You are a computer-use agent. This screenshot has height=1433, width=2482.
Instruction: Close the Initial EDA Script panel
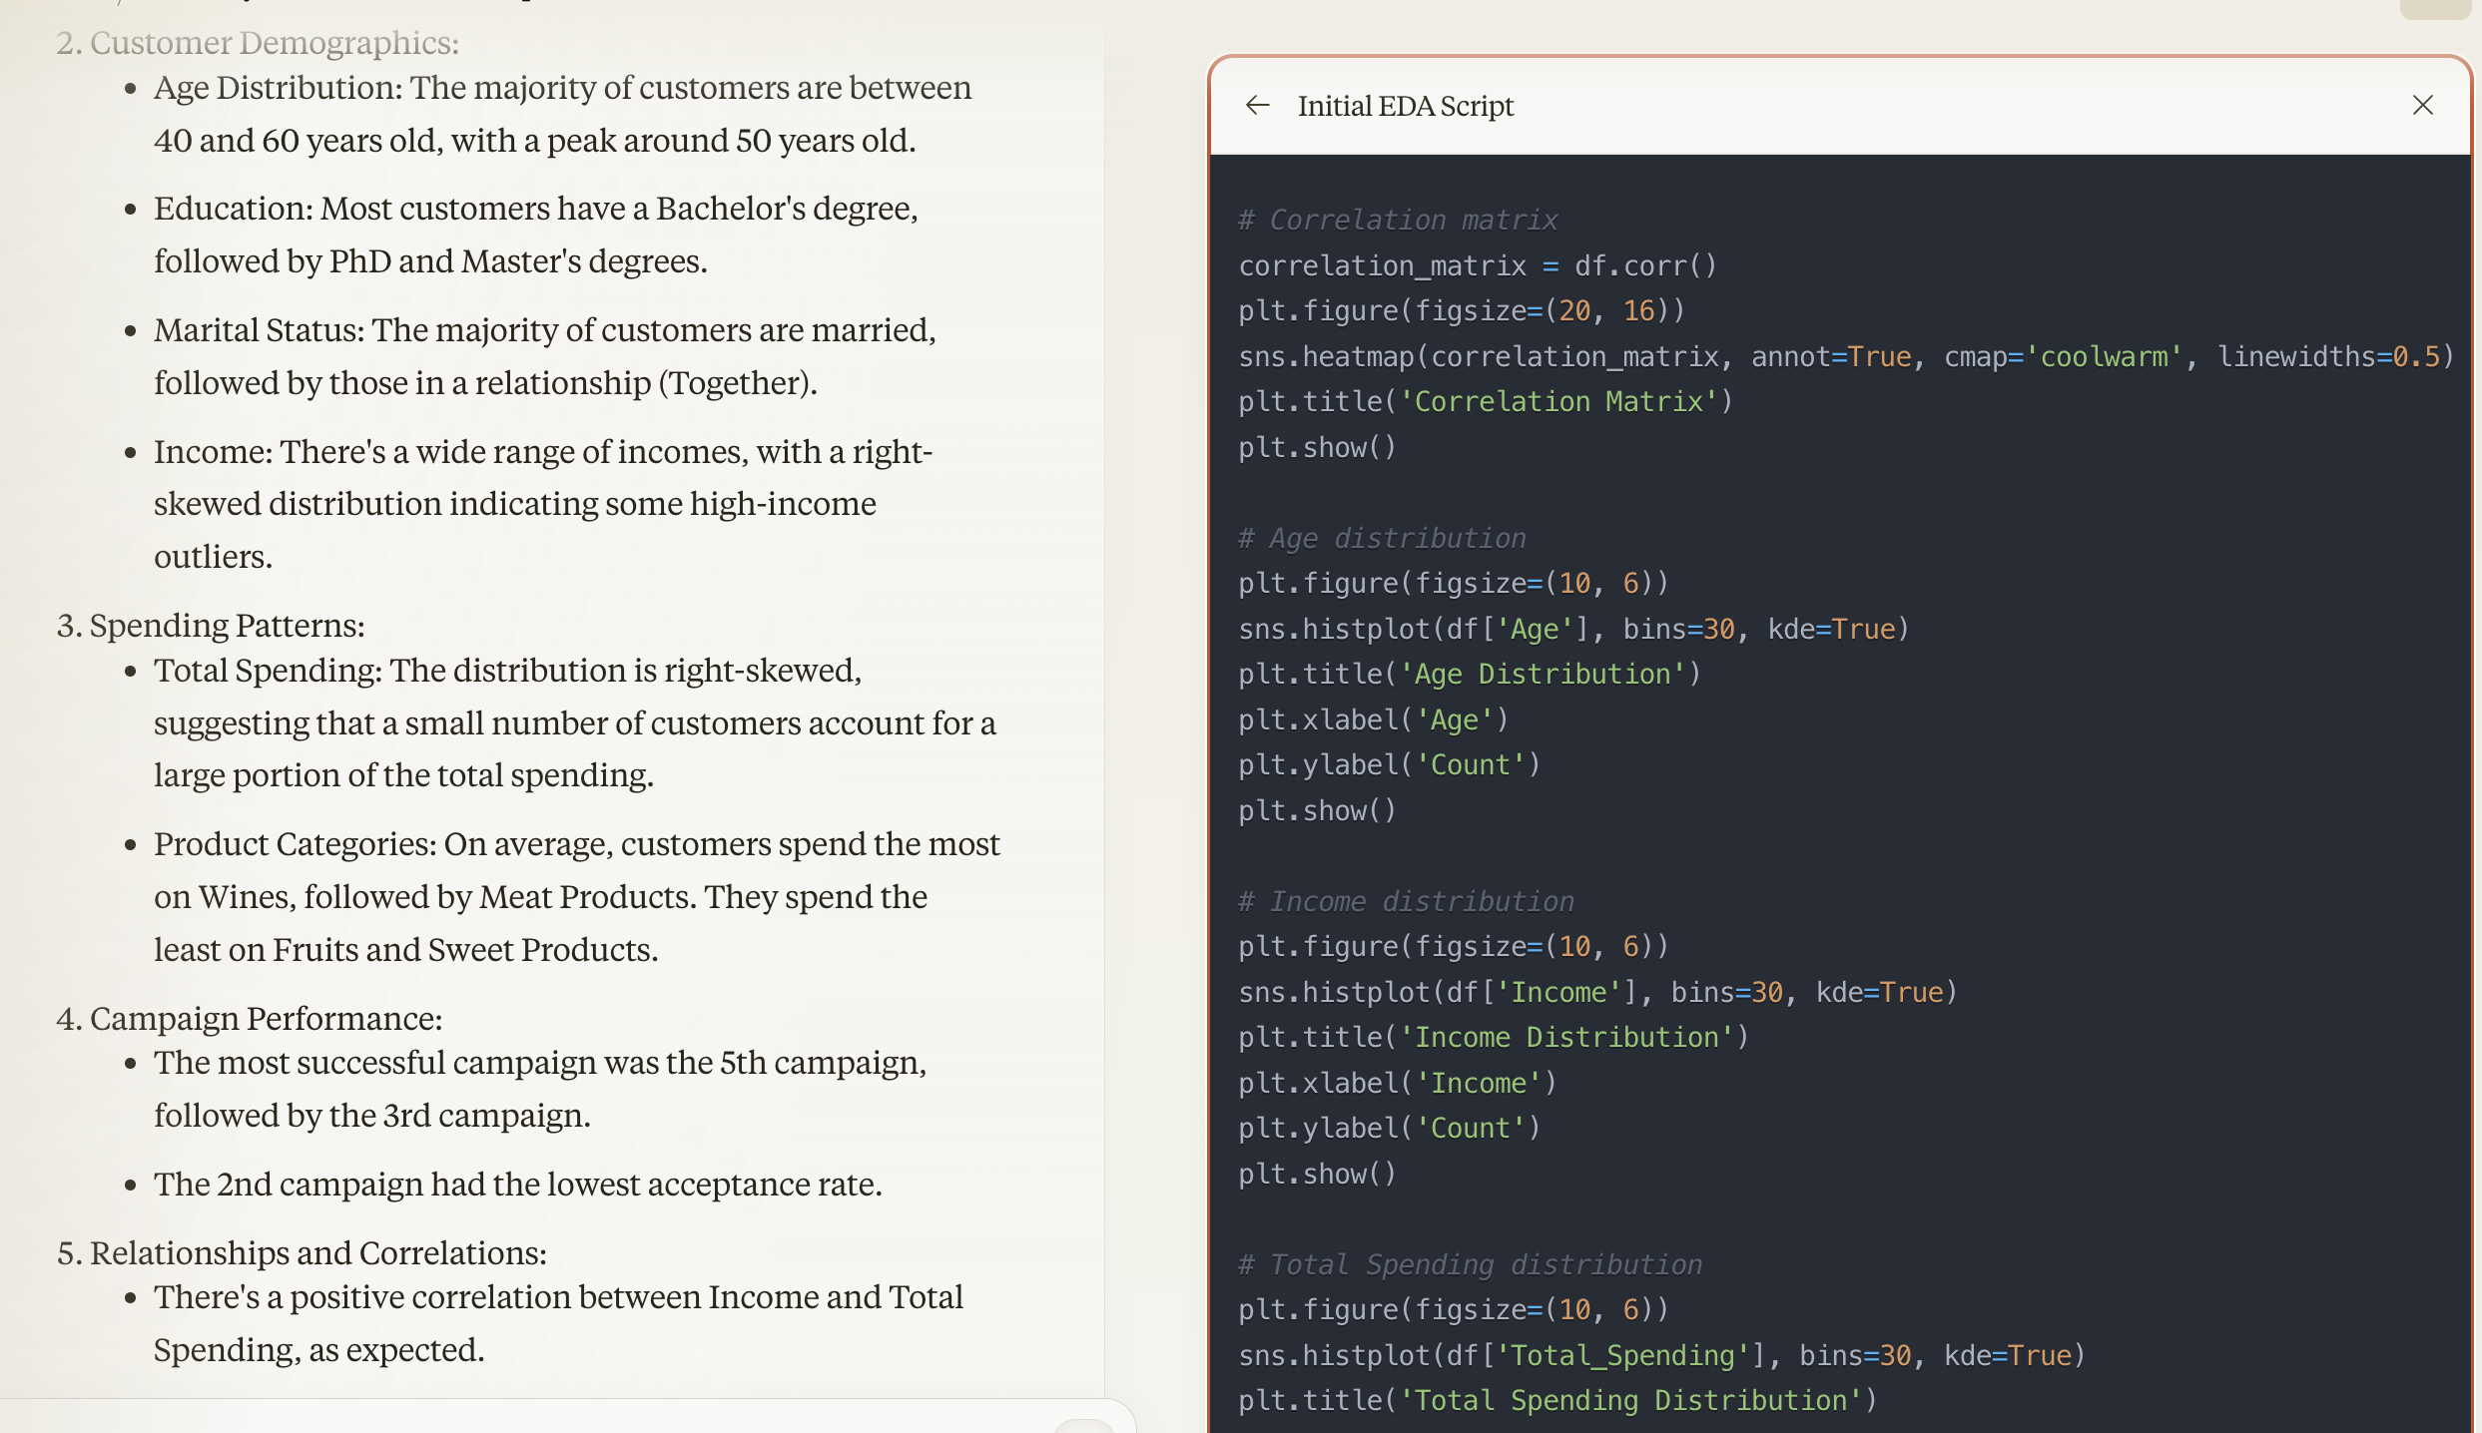pos(2422,105)
